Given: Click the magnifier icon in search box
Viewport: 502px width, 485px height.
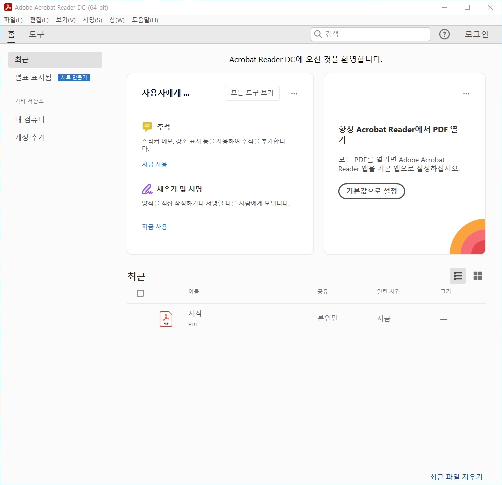Looking at the screenshot, I should click(318, 34).
